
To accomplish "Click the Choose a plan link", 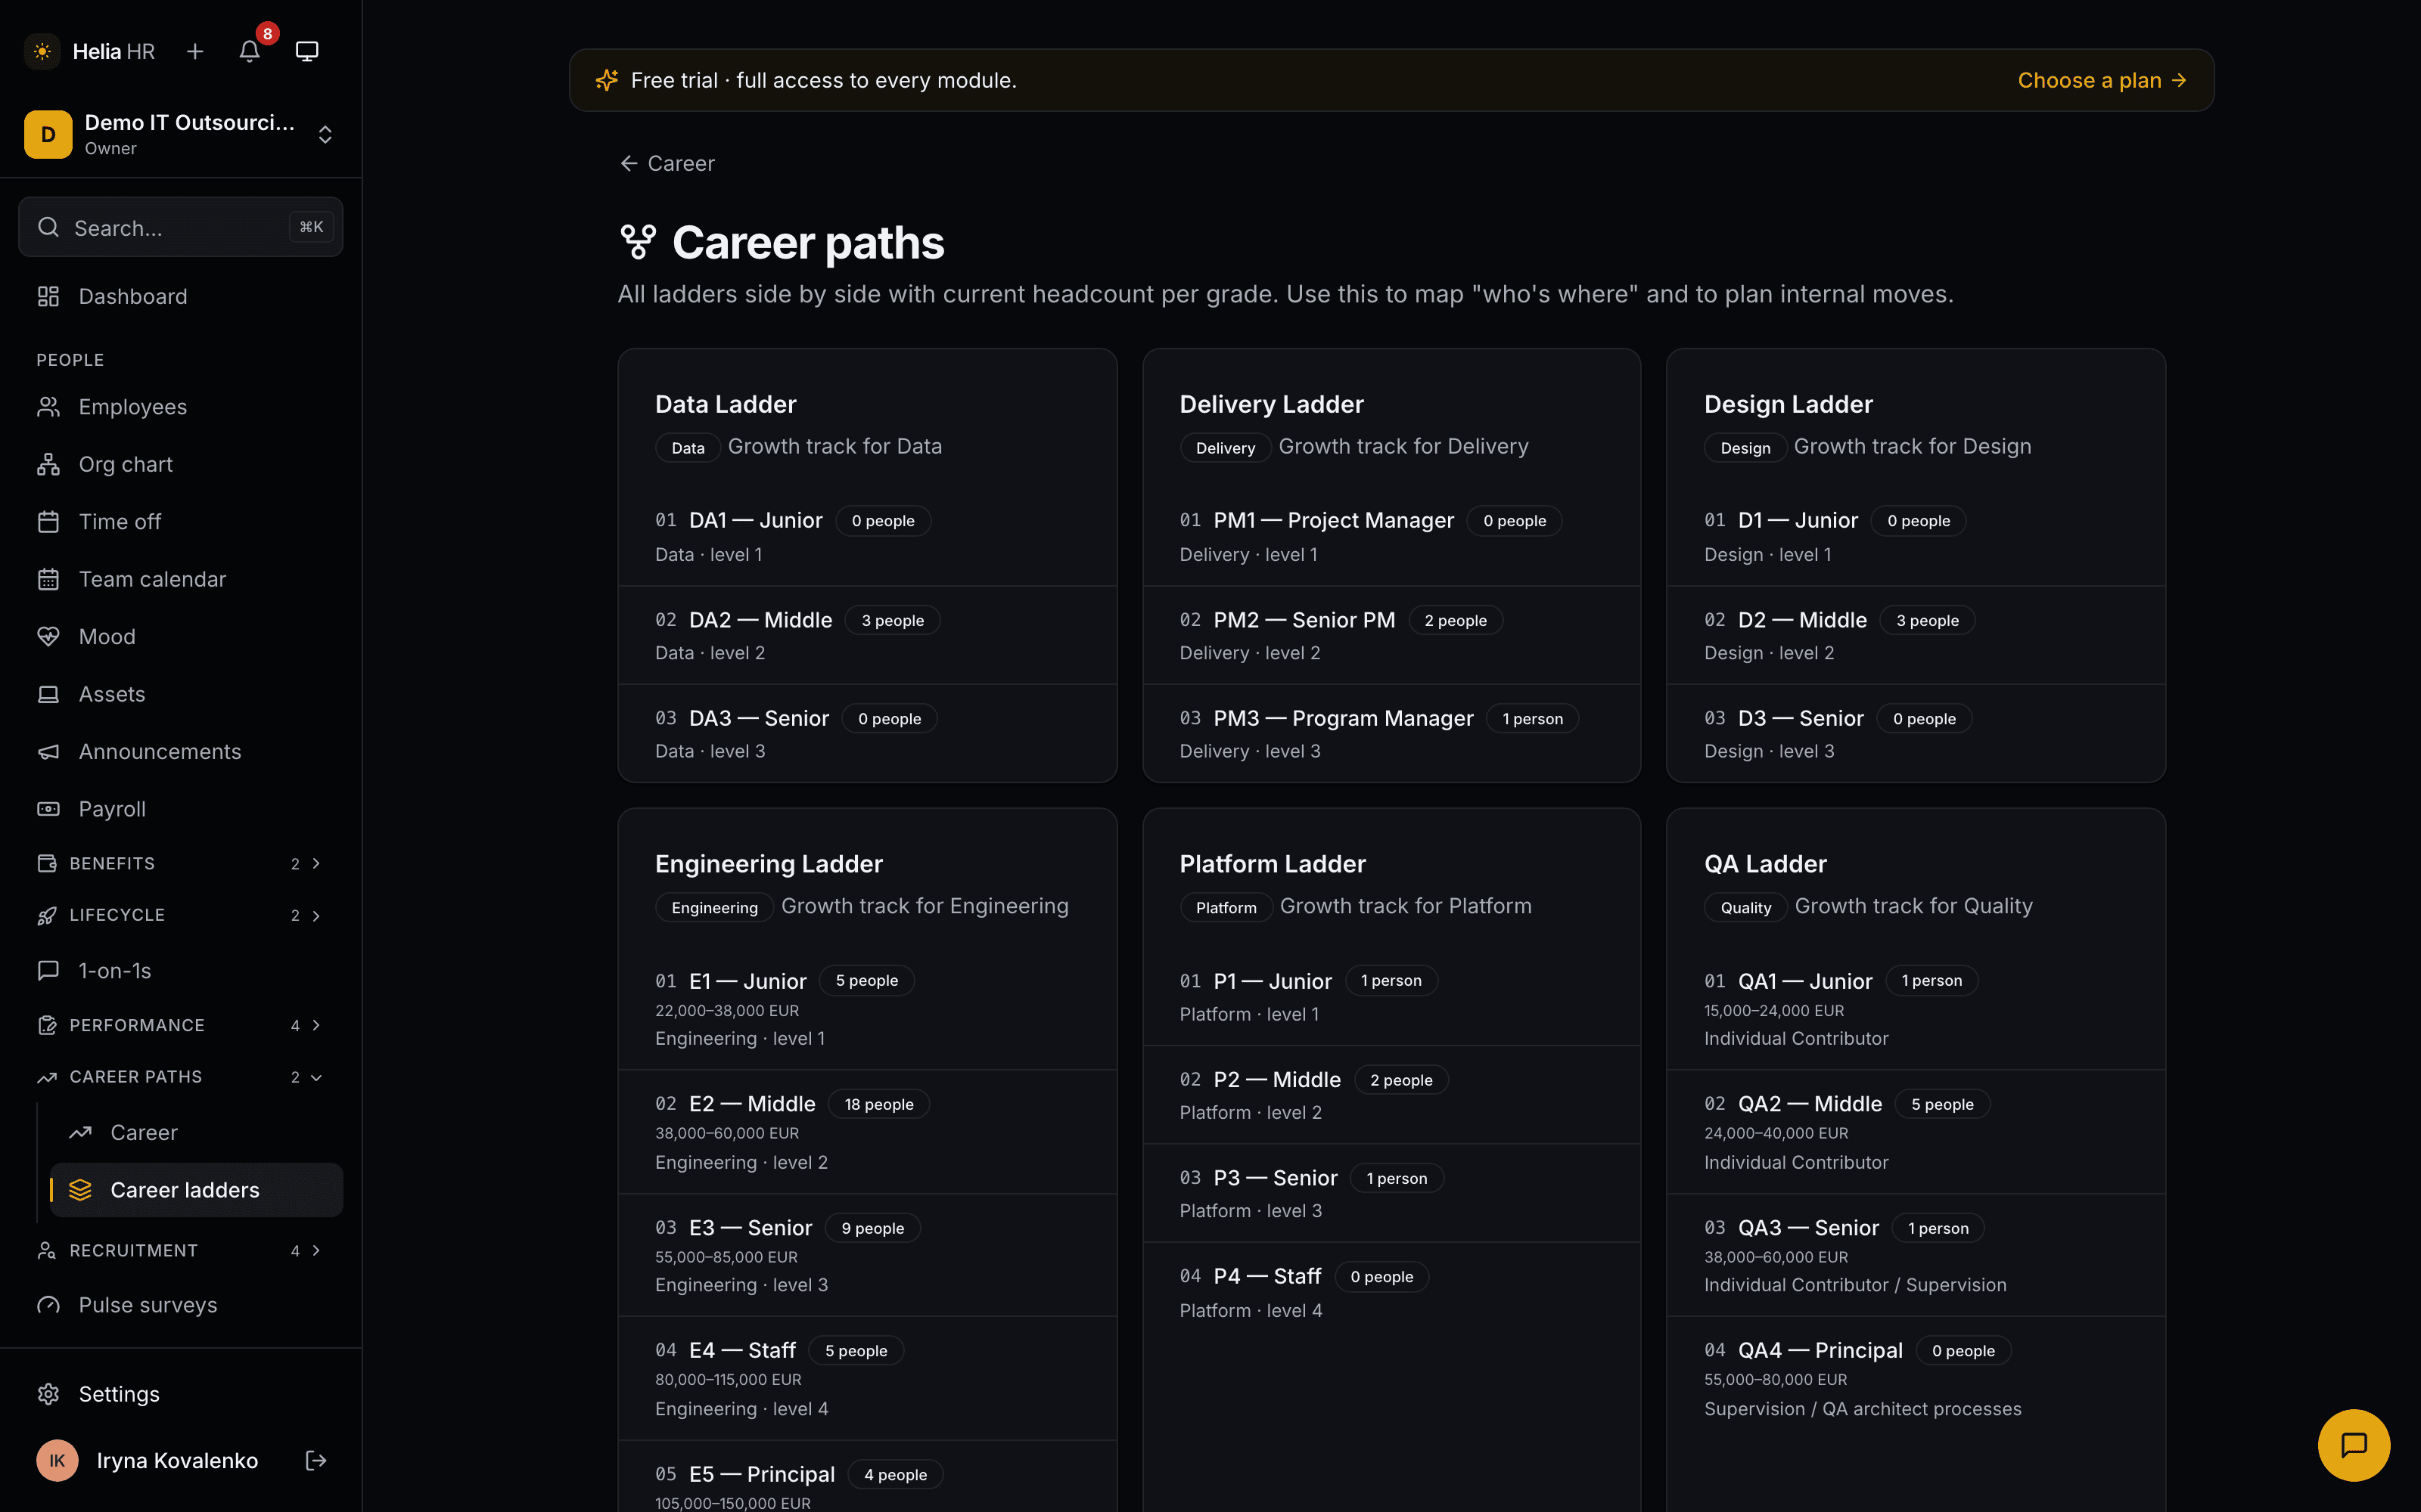I will pyautogui.click(x=2102, y=80).
